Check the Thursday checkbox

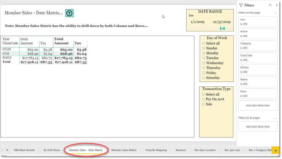tap(204, 68)
